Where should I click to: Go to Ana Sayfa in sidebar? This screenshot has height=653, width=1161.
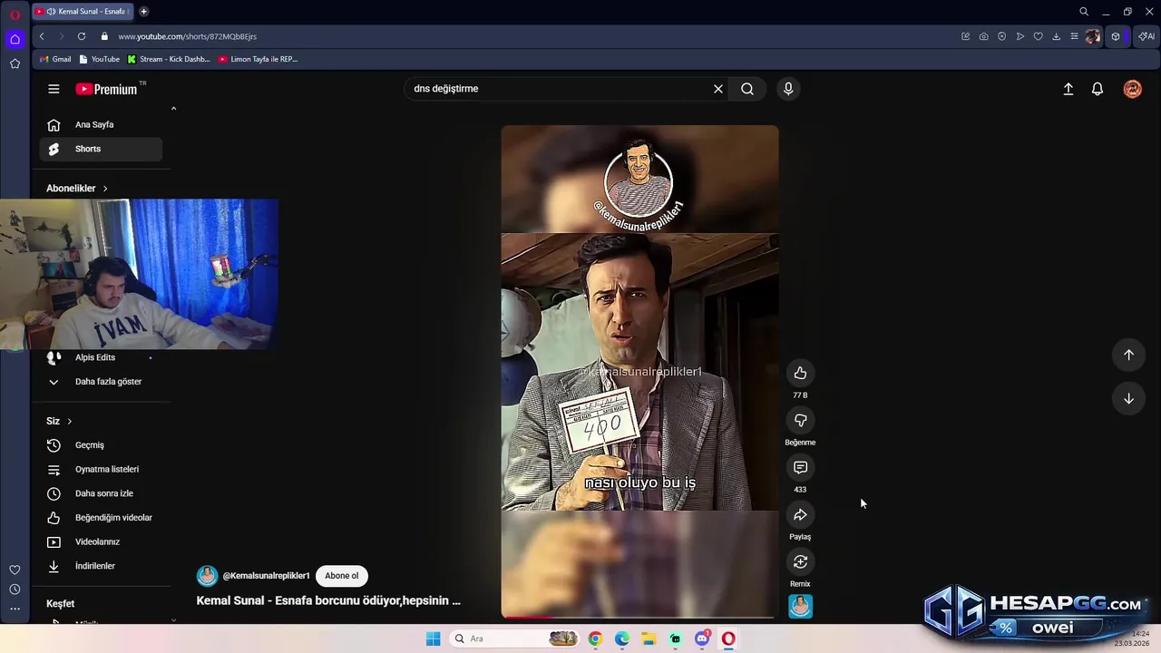point(101,125)
